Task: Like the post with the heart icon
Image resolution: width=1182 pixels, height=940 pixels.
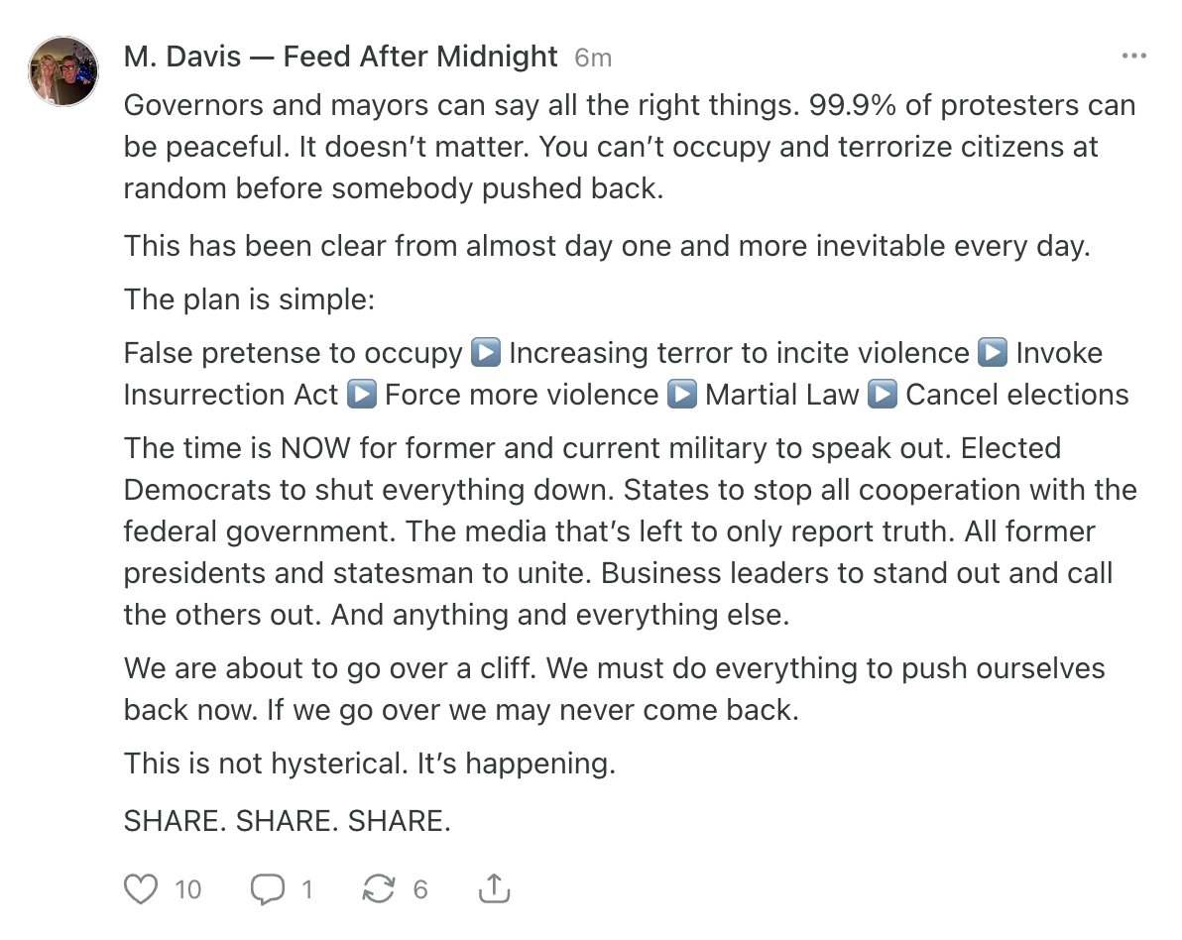Action: [x=141, y=889]
